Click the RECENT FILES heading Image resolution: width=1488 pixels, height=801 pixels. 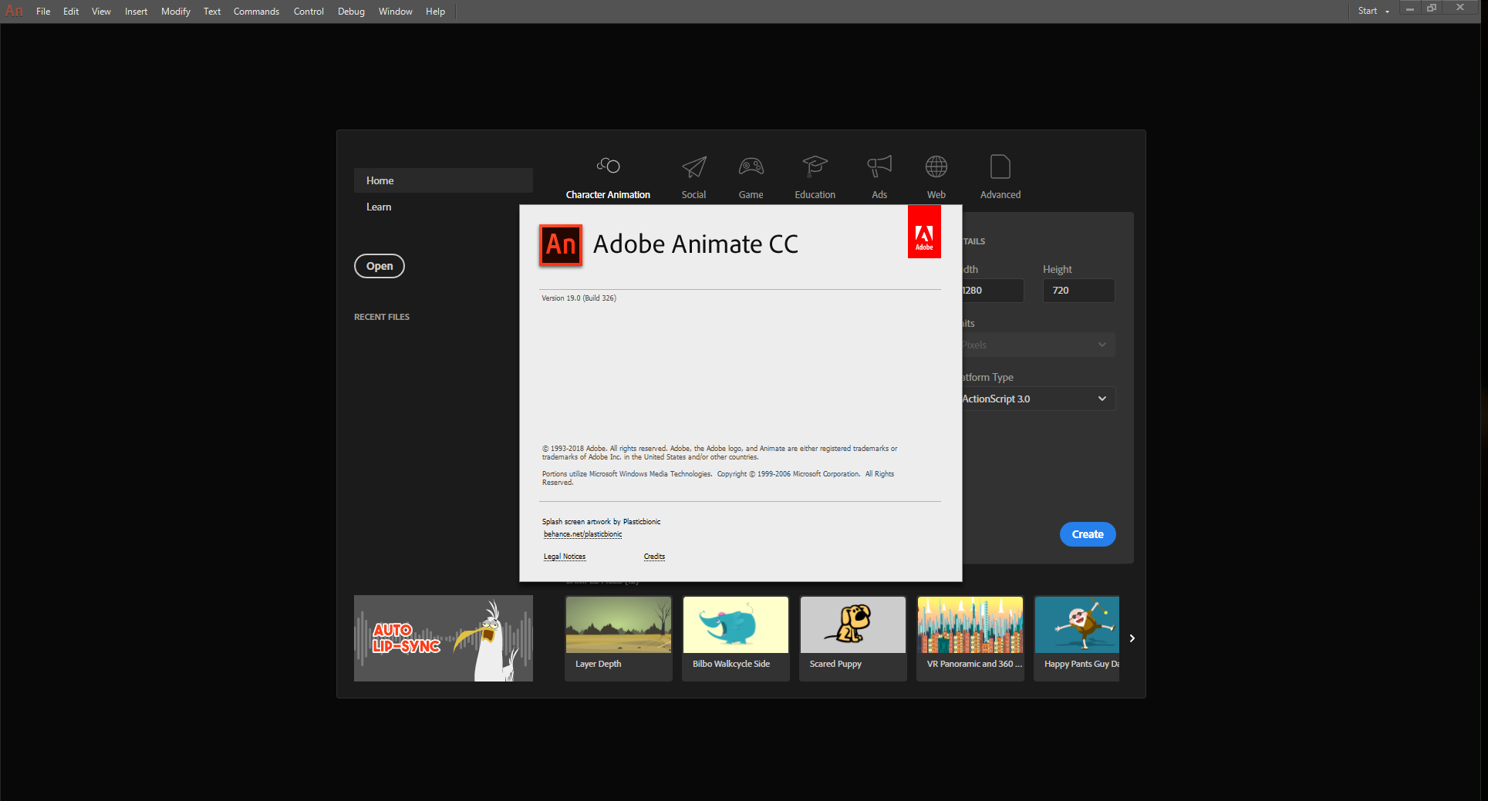tap(381, 317)
